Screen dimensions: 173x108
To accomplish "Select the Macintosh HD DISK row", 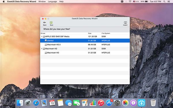I will pyautogui.click(x=85, y=49).
